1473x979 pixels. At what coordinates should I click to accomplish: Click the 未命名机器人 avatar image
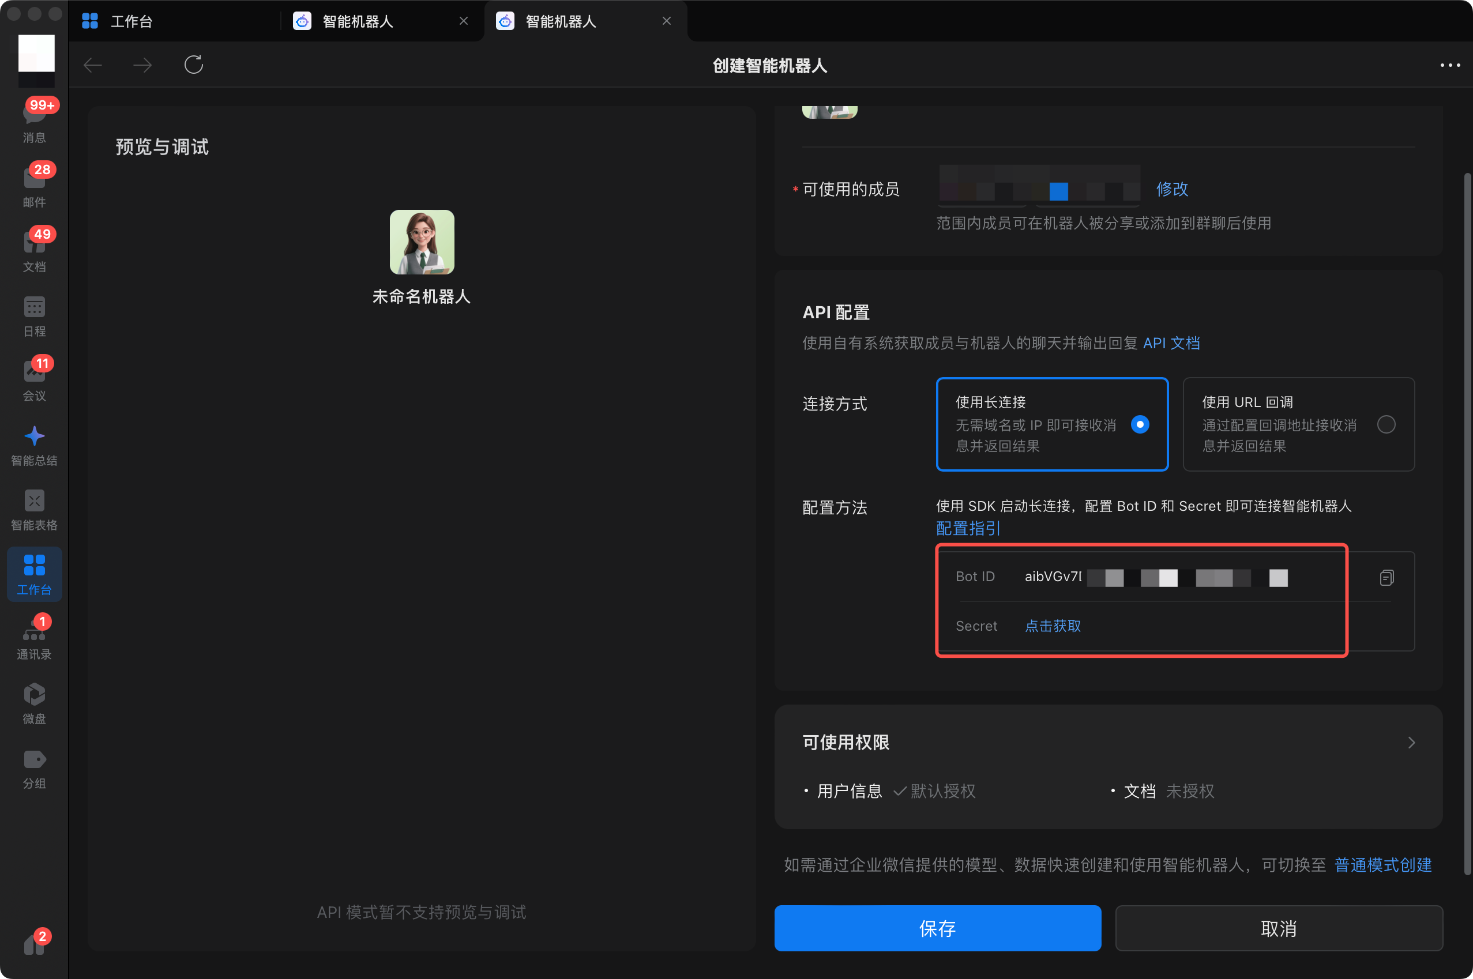(421, 242)
